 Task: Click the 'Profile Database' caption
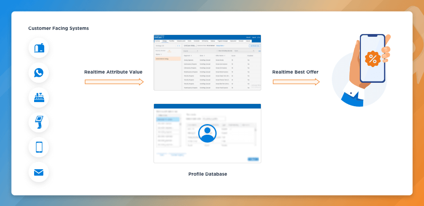click(x=208, y=174)
